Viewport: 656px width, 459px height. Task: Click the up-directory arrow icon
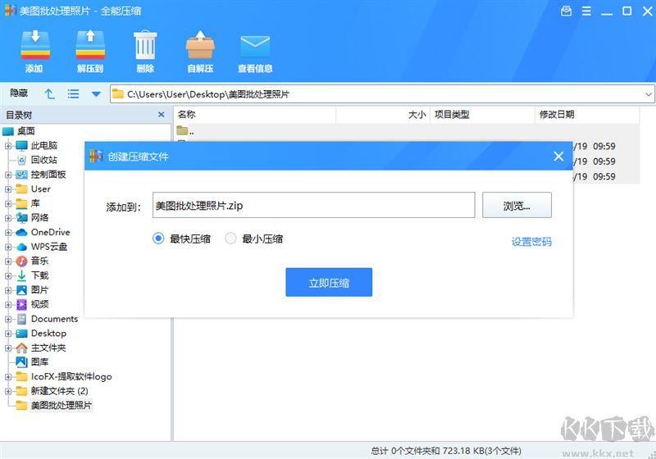pos(50,94)
